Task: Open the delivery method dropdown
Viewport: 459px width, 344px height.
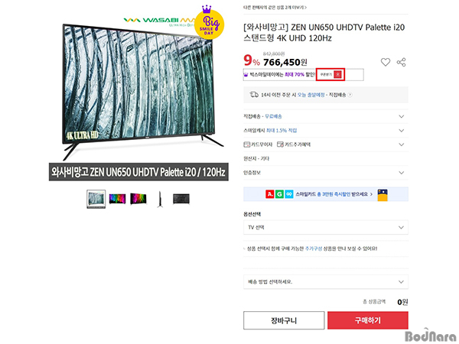Action: 326,281
